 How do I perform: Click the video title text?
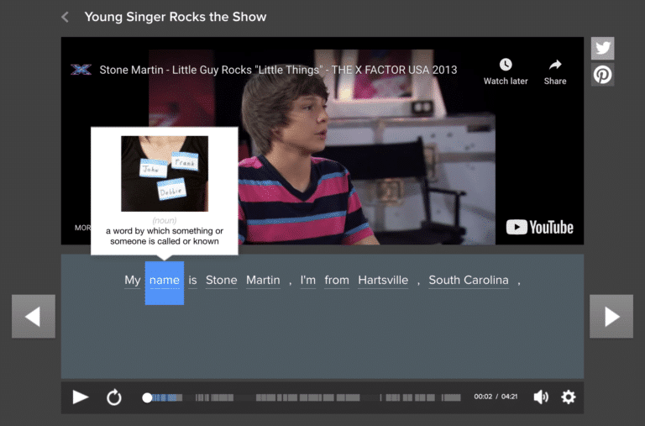pyautogui.click(x=278, y=70)
